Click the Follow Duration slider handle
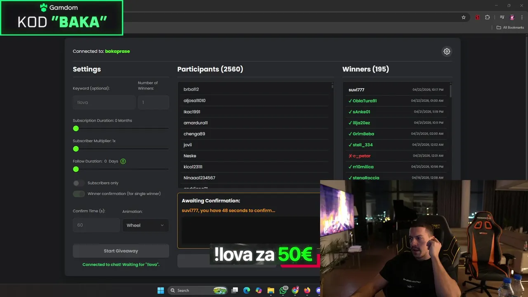The height and width of the screenshot is (297, 528). (76, 169)
